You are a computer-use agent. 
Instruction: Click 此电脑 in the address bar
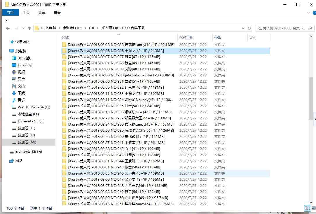click(51, 28)
